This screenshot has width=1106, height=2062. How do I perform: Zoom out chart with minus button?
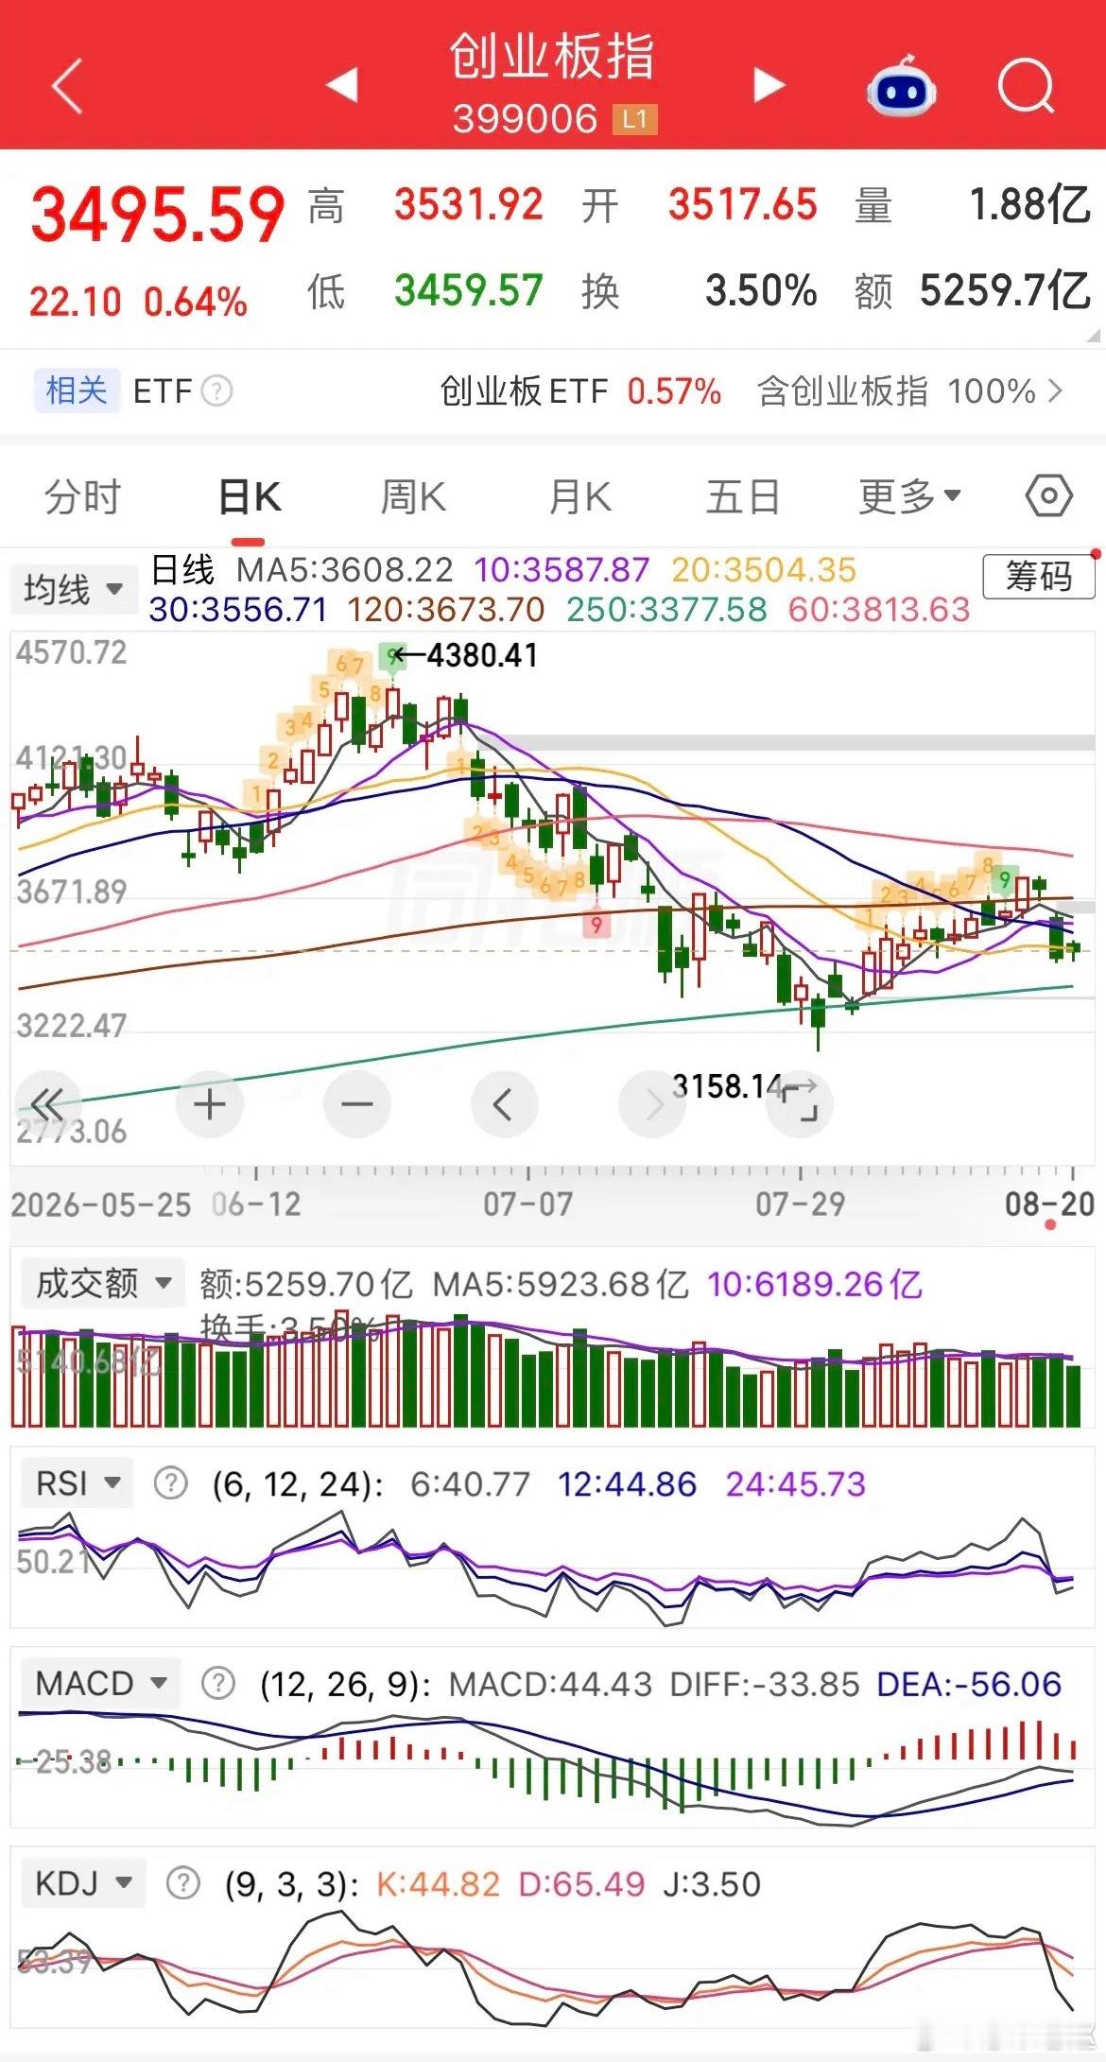357,1104
